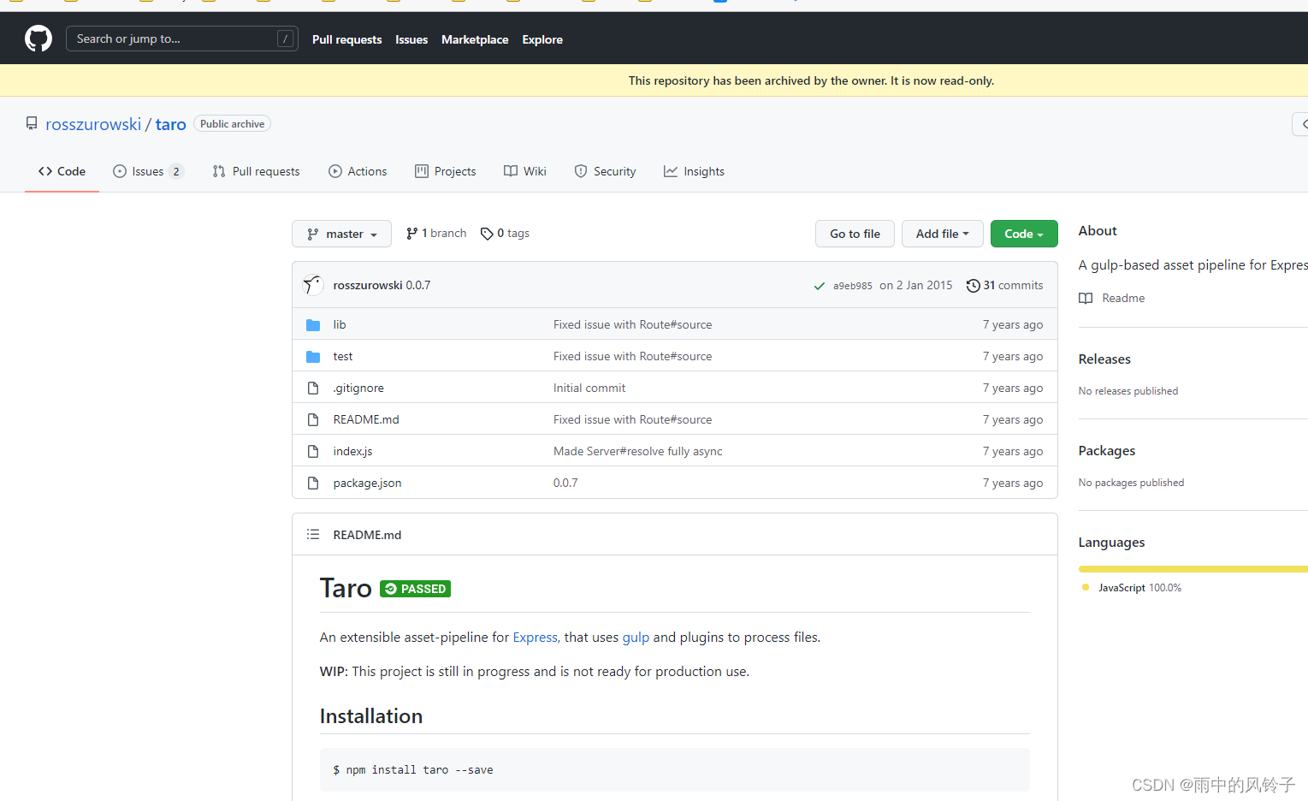The width and height of the screenshot is (1308, 801).
Task: Open Issues in top navigation bar
Action: coord(411,39)
